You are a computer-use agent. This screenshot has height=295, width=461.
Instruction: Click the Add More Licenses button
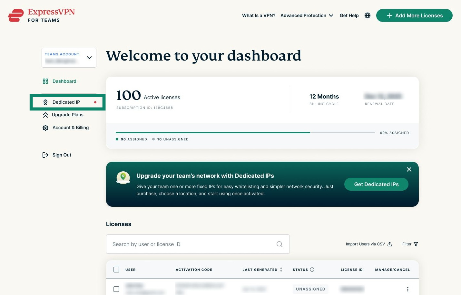414,15
